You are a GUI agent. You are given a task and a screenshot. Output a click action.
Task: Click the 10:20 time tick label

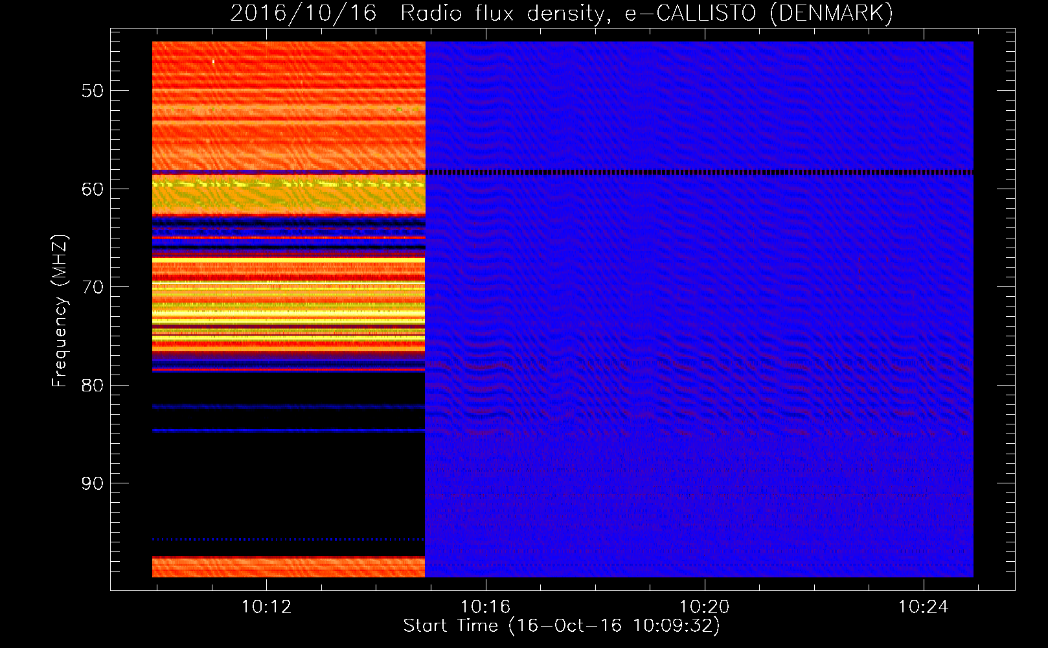(x=704, y=607)
